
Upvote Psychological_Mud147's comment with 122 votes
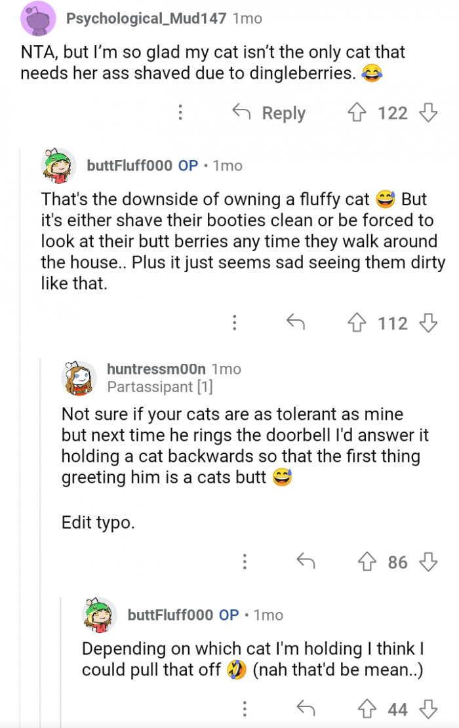tap(358, 113)
